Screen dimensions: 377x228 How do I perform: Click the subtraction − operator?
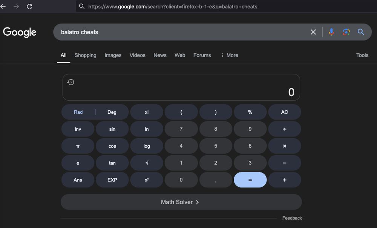[x=284, y=163]
